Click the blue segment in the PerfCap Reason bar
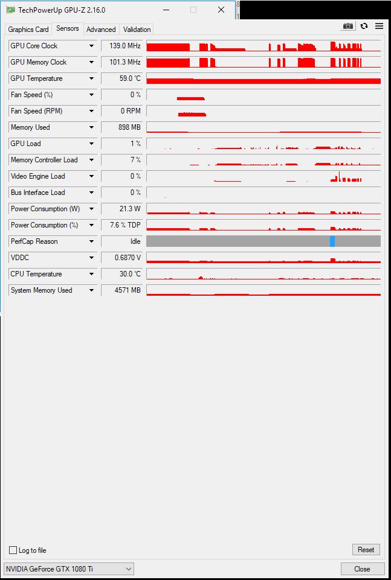Screen dimensions: 391x580 (332, 241)
